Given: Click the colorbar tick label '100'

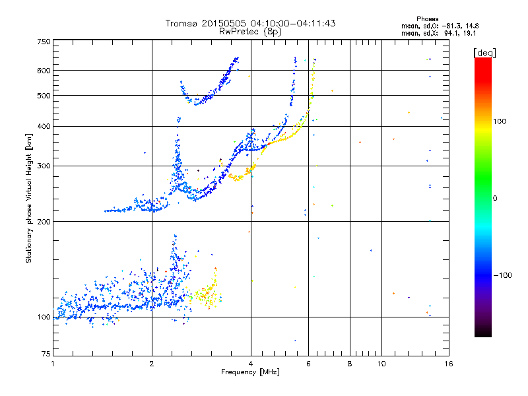Looking at the screenshot, I should [500, 121].
